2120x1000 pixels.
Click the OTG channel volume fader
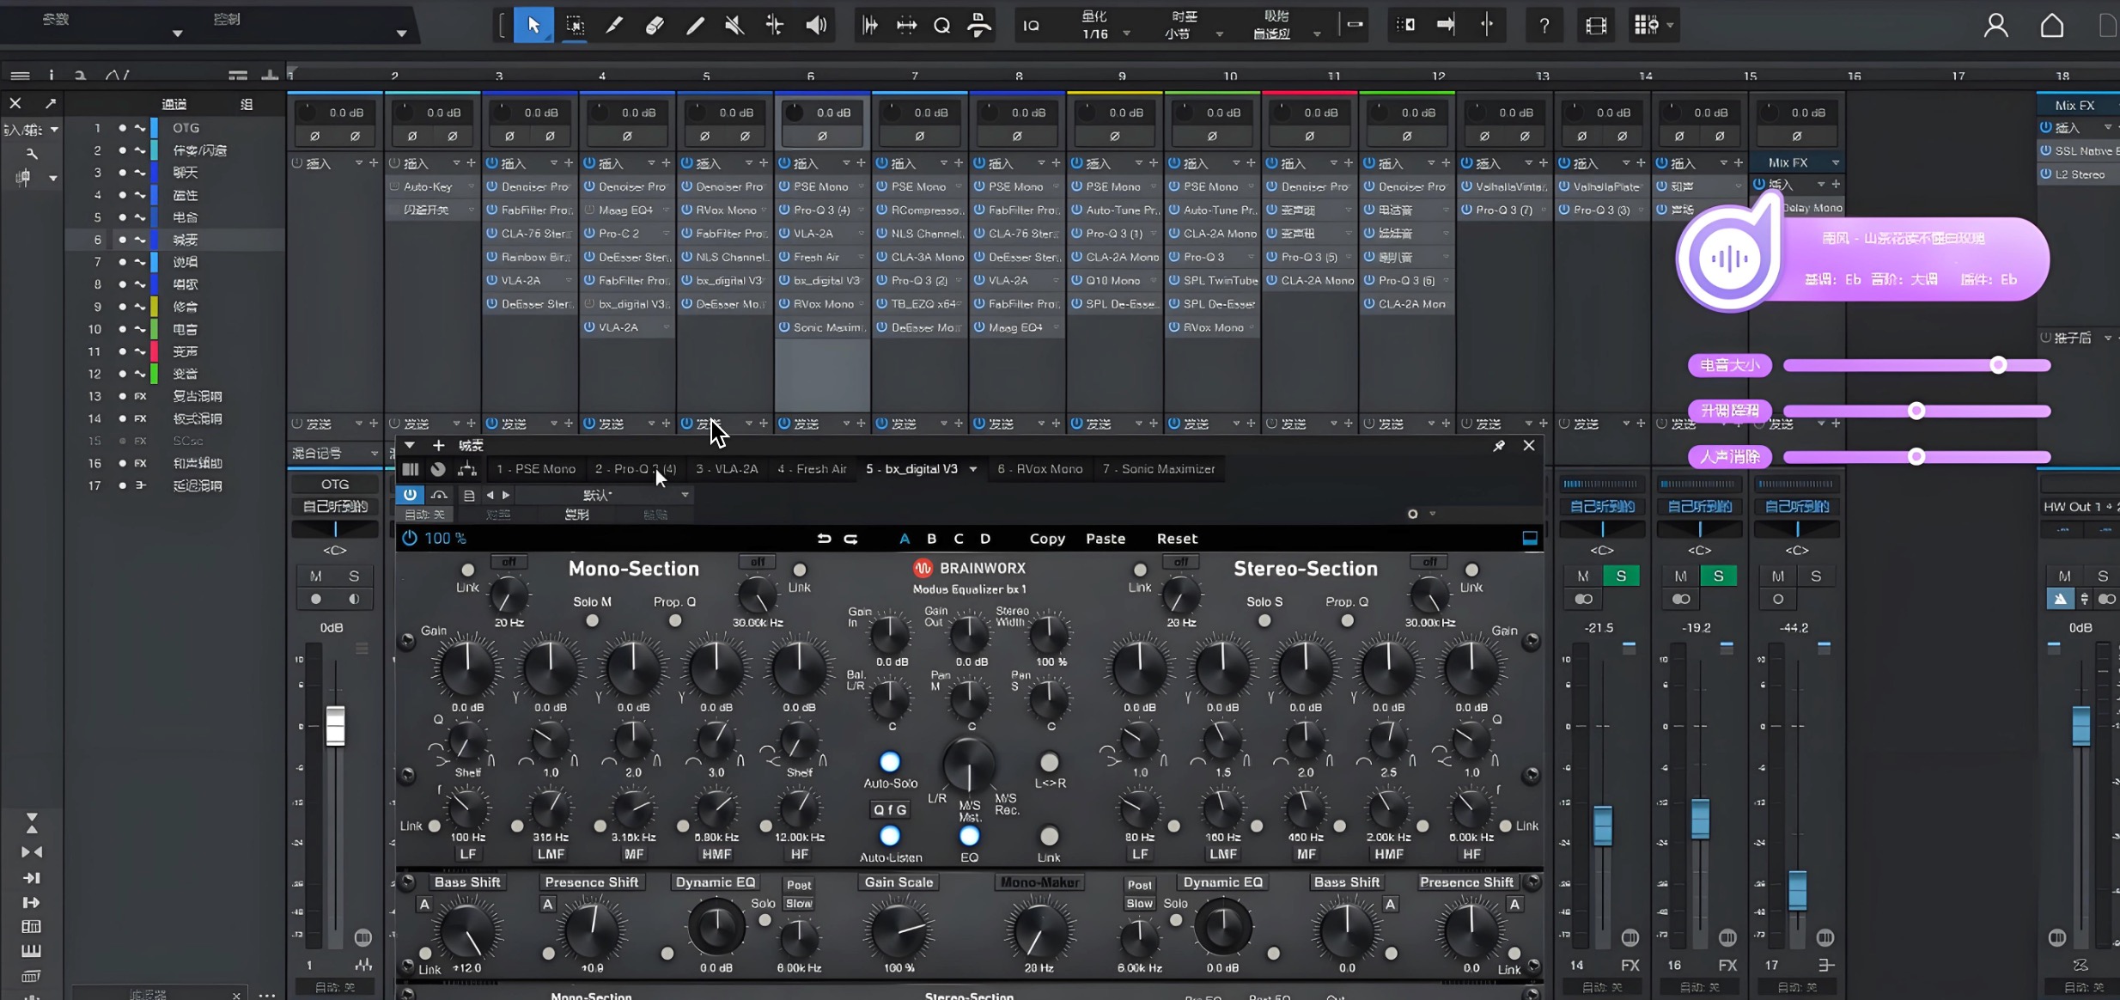tap(335, 727)
